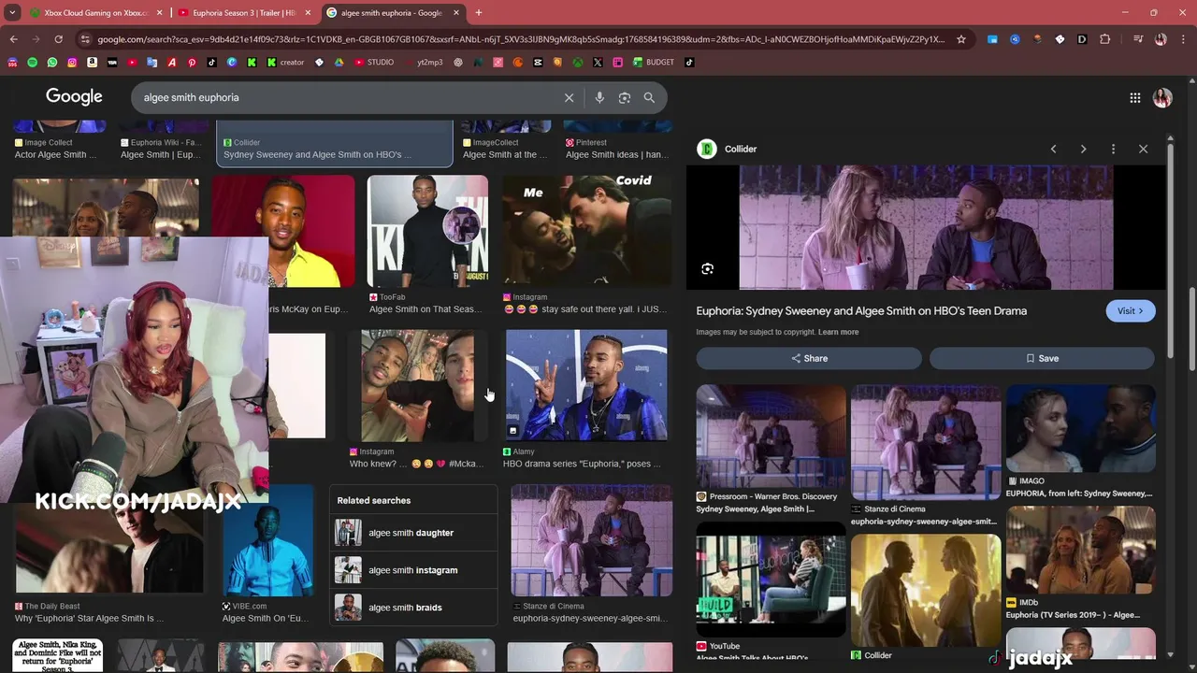Open related search algee smith daughter
The width and height of the screenshot is (1197, 673).
(x=412, y=533)
